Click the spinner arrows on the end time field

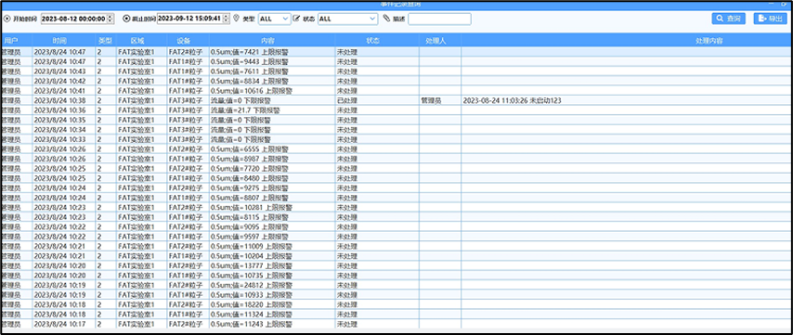pyautogui.click(x=227, y=19)
